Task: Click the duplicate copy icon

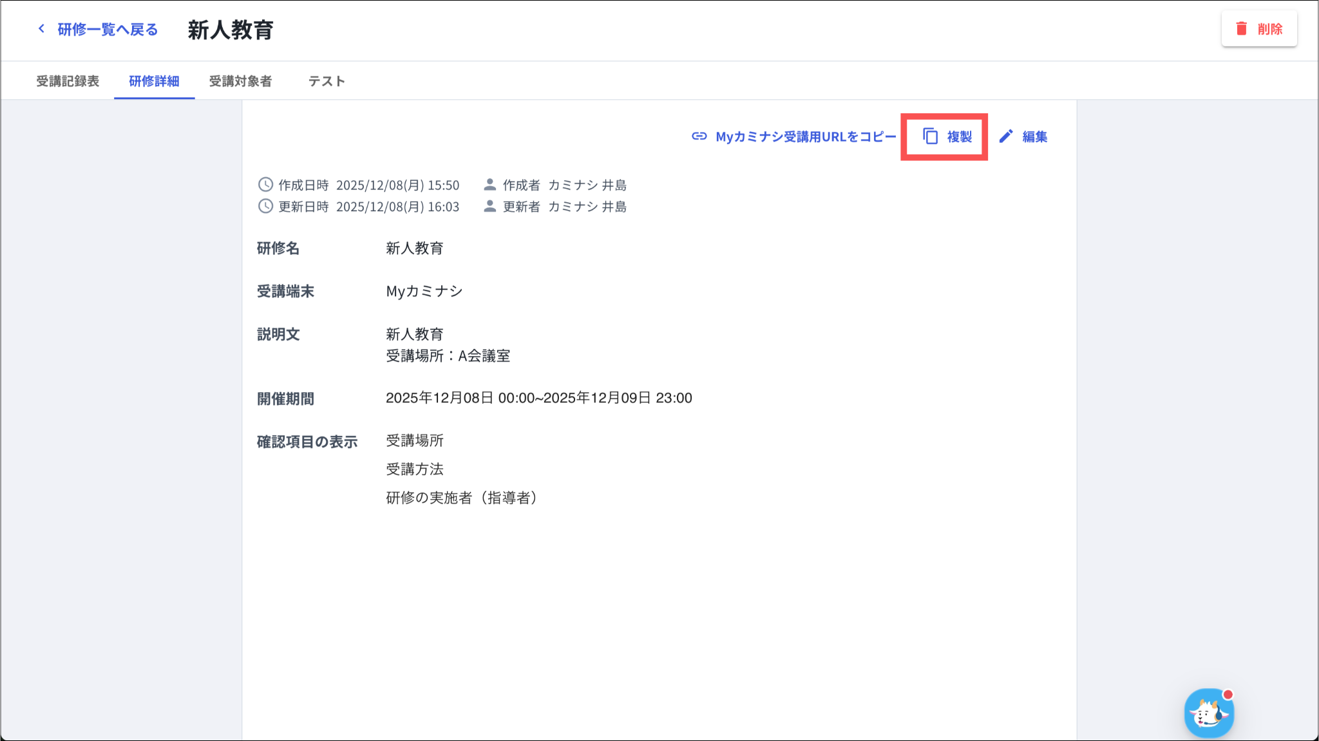Action: click(x=930, y=136)
